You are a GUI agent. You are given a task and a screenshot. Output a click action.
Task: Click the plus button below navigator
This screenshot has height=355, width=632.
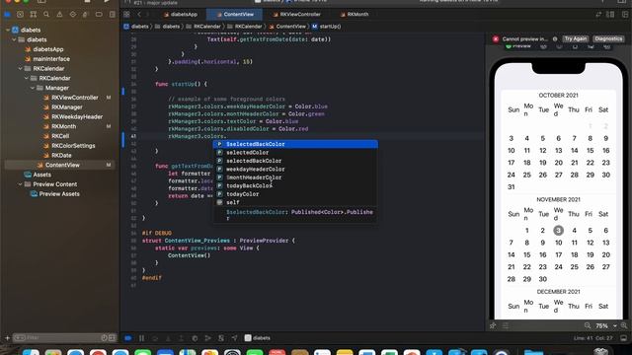[x=7, y=338]
